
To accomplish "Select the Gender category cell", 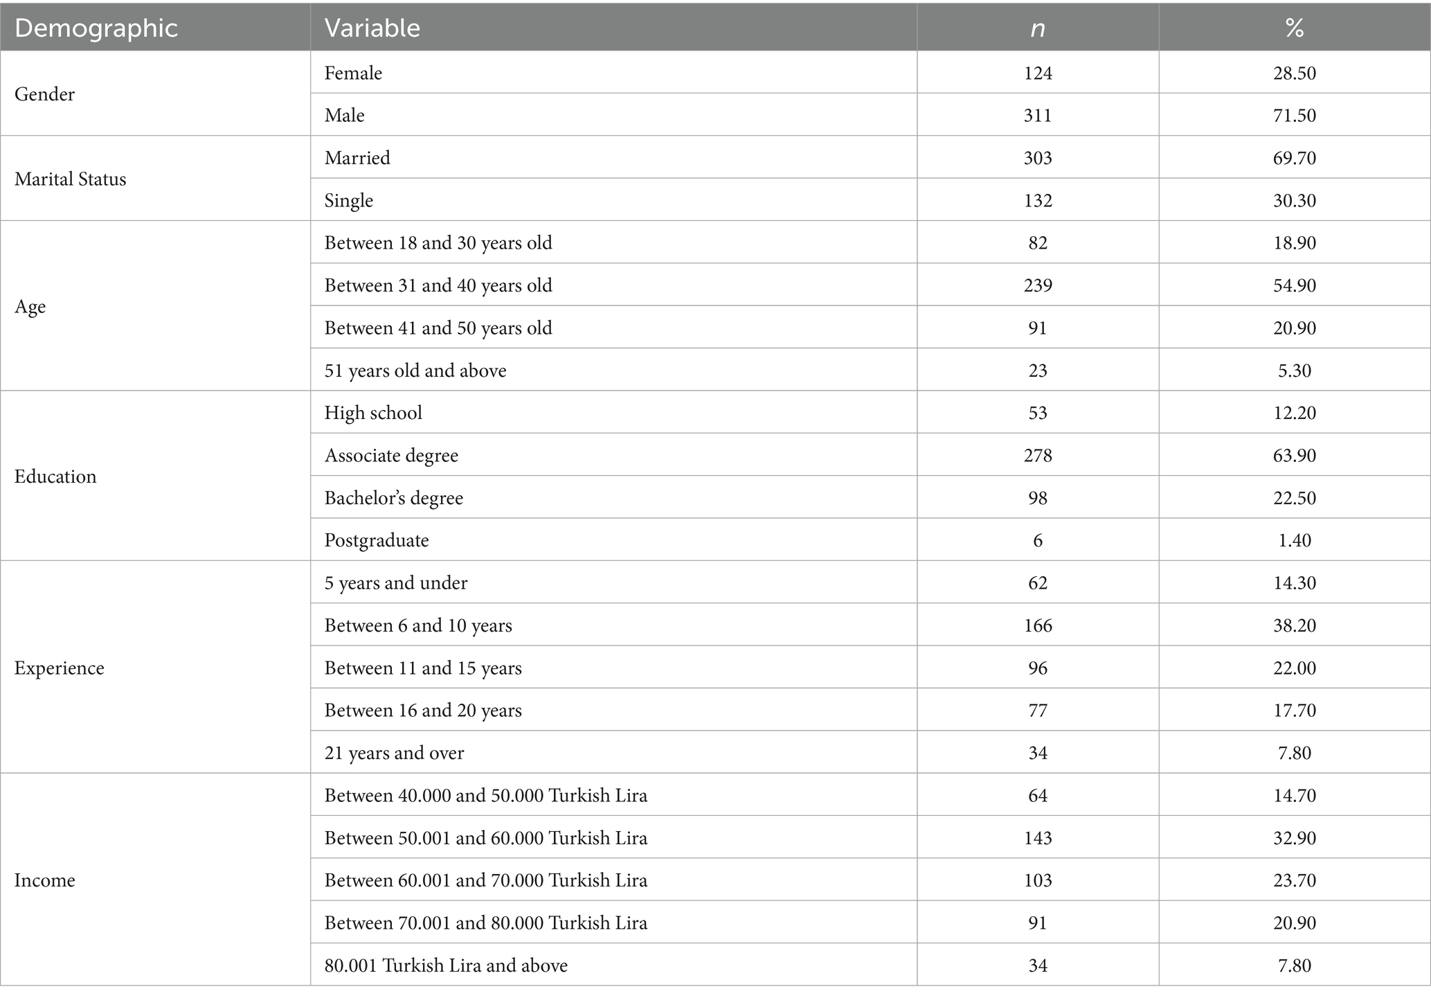I will tap(44, 94).
